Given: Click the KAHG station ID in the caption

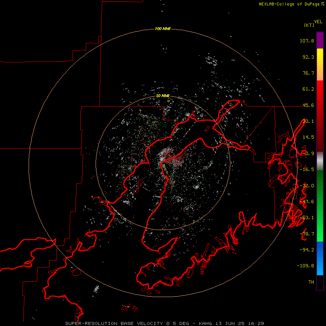Looking at the screenshot, I should tap(205, 323).
